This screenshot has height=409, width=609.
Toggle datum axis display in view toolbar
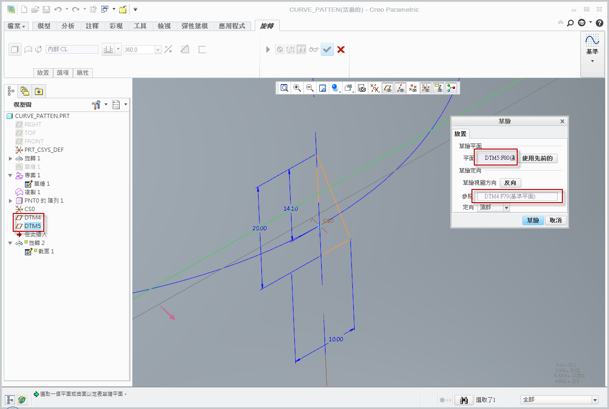[x=400, y=87]
